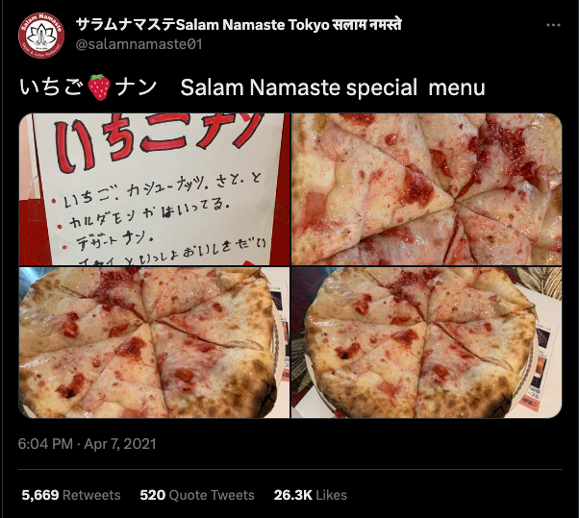Screen dimensions: 579x518
Task: Click the Apr 7, 2021 date
Action: coord(120,443)
